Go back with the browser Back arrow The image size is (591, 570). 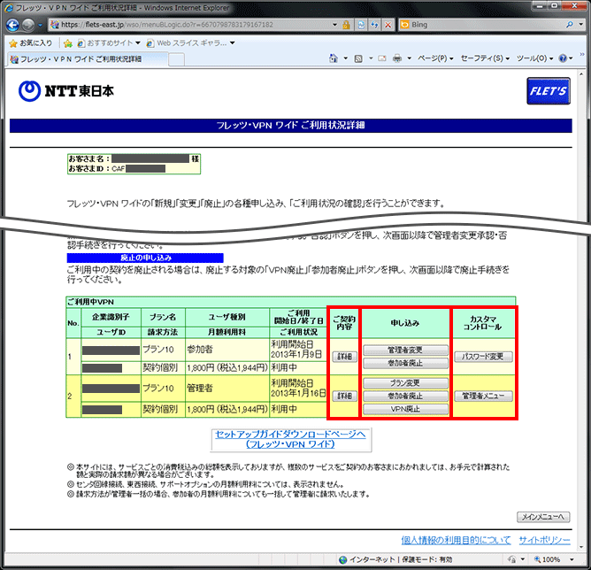pyautogui.click(x=12, y=25)
